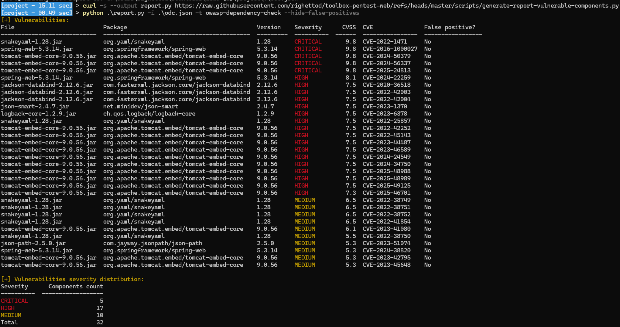Select the CVE-2024-34750 identifier

(387, 164)
